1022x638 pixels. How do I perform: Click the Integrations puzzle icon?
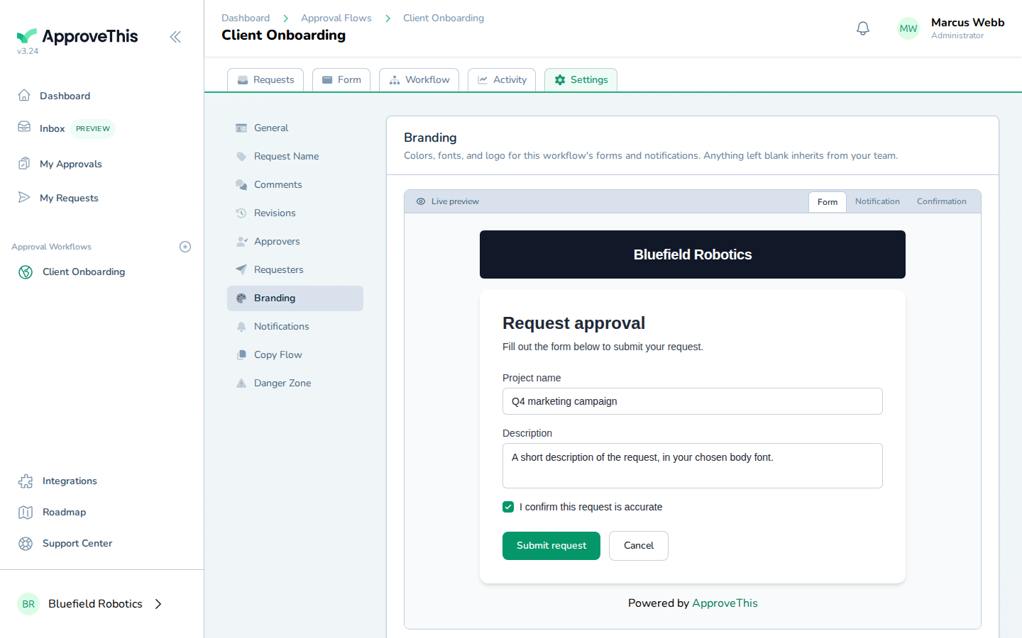(26, 481)
